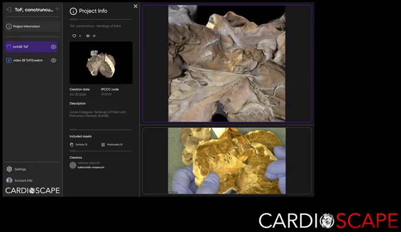Screen dimensions: 401x232
Task: Toggle visibility of bch28: ToF asset
Action: 54,47
